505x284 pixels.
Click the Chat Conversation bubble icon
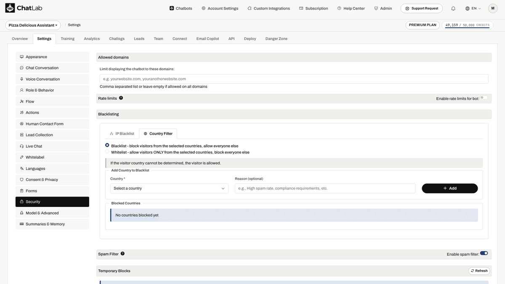pos(21,68)
